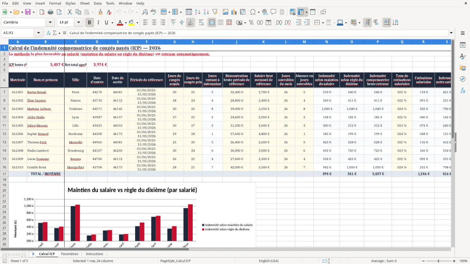Click the yellow Background Color swatch
Viewport: 470px width, 264px height.
point(131,22)
